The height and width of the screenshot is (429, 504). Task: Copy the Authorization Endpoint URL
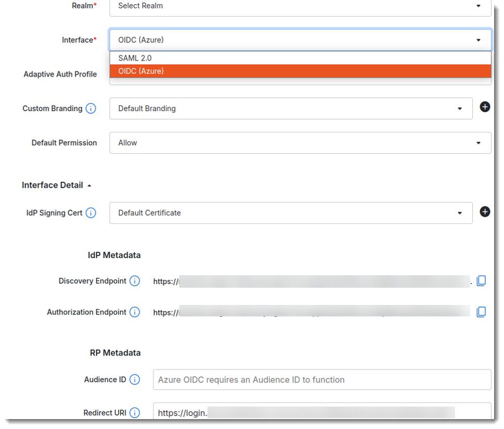click(x=481, y=311)
